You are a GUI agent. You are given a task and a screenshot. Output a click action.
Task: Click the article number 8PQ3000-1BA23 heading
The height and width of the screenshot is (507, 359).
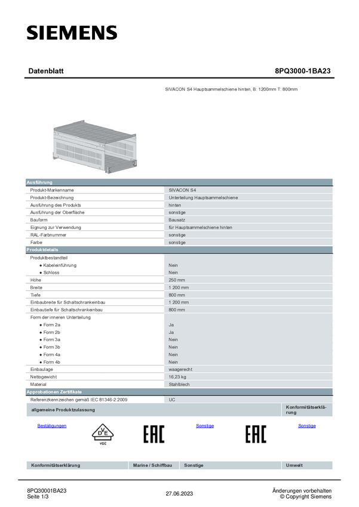coord(303,71)
